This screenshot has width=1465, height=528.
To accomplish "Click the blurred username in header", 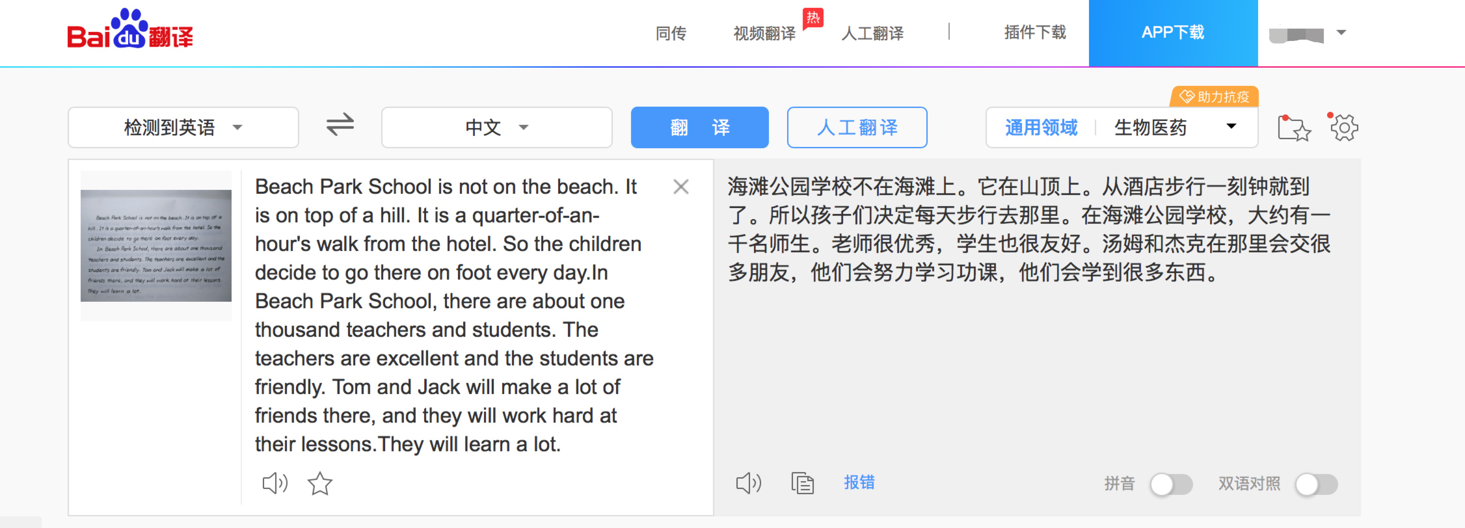I will pos(1297,34).
